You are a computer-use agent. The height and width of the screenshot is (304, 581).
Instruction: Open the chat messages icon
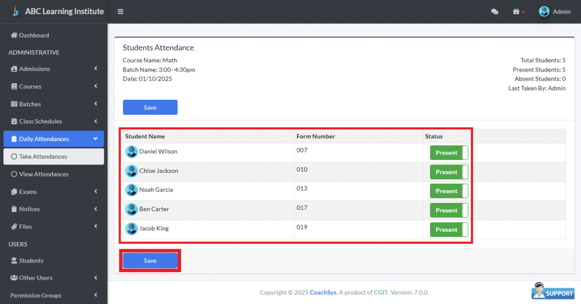[495, 12]
